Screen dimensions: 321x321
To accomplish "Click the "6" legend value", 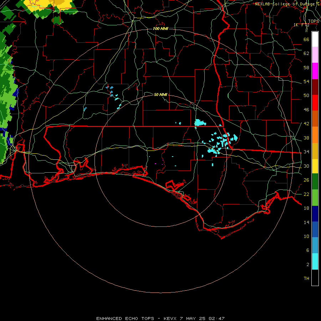I will click(308, 250).
